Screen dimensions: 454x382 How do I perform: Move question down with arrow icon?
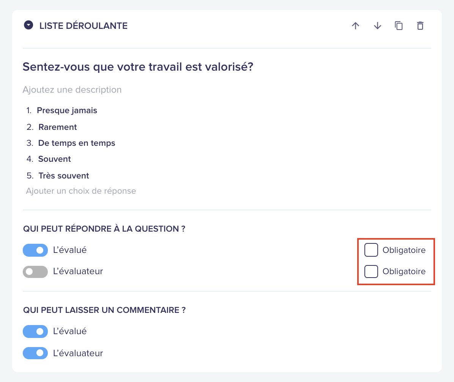click(377, 26)
